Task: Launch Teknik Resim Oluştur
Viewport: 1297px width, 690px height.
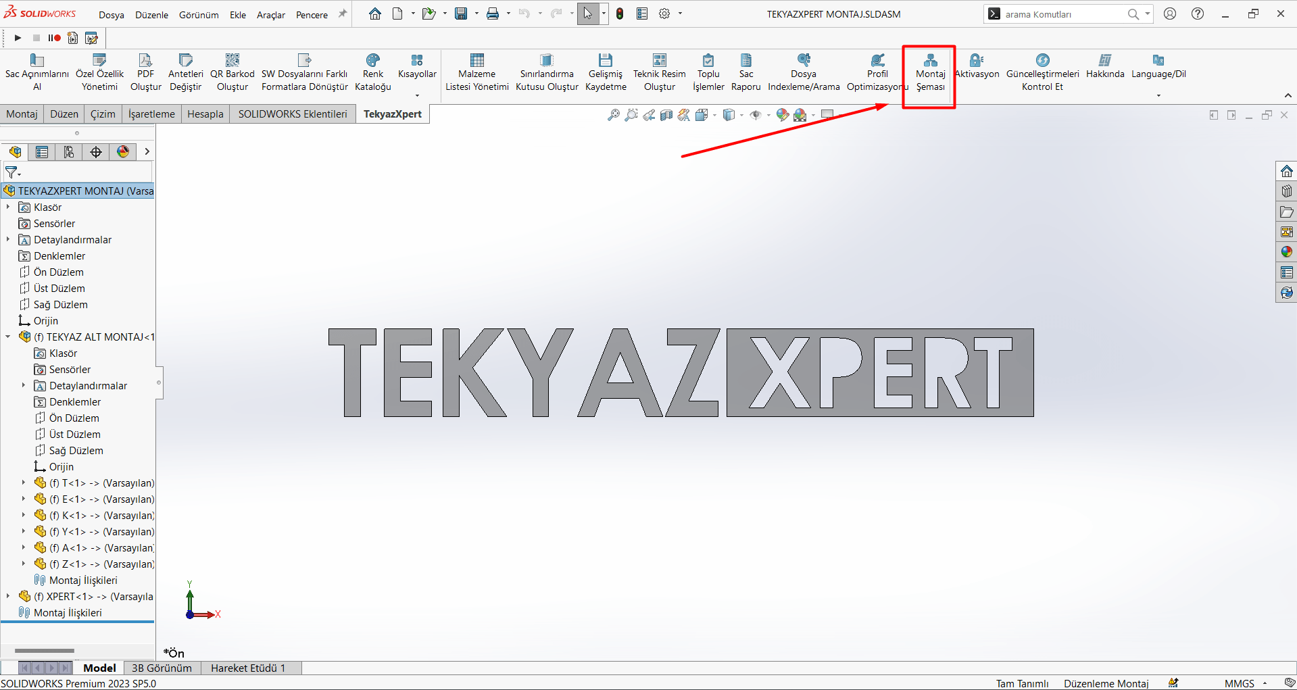Action: [659, 72]
